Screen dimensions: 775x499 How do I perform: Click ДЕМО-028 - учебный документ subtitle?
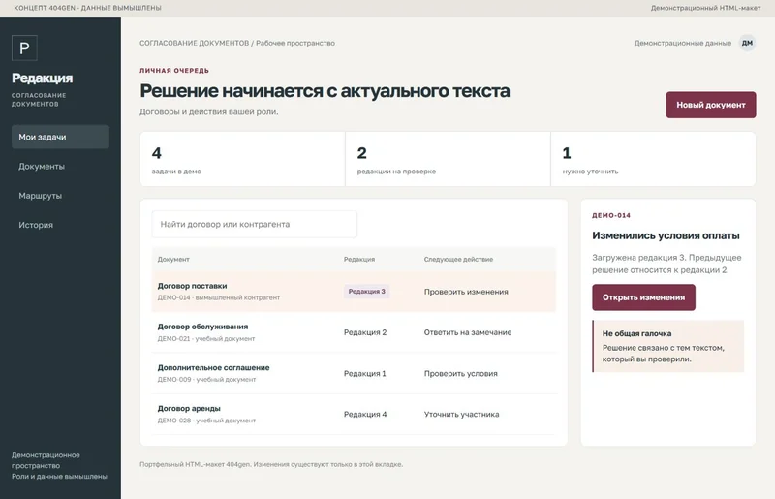pos(206,421)
